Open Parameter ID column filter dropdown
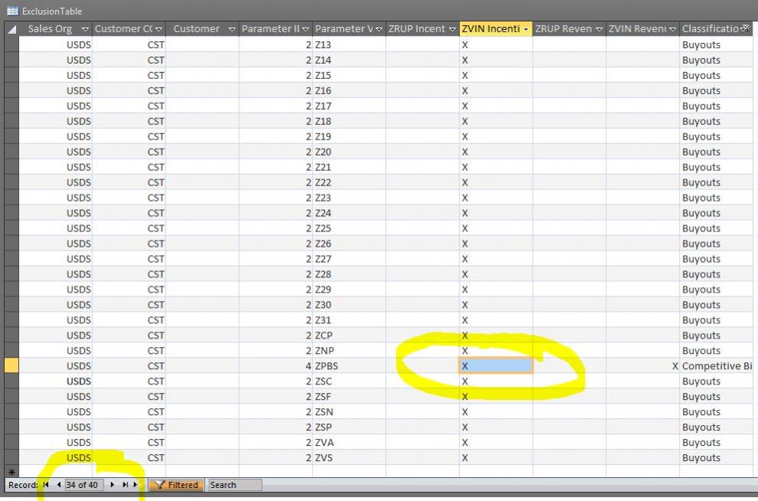The image size is (758, 501). click(x=306, y=29)
